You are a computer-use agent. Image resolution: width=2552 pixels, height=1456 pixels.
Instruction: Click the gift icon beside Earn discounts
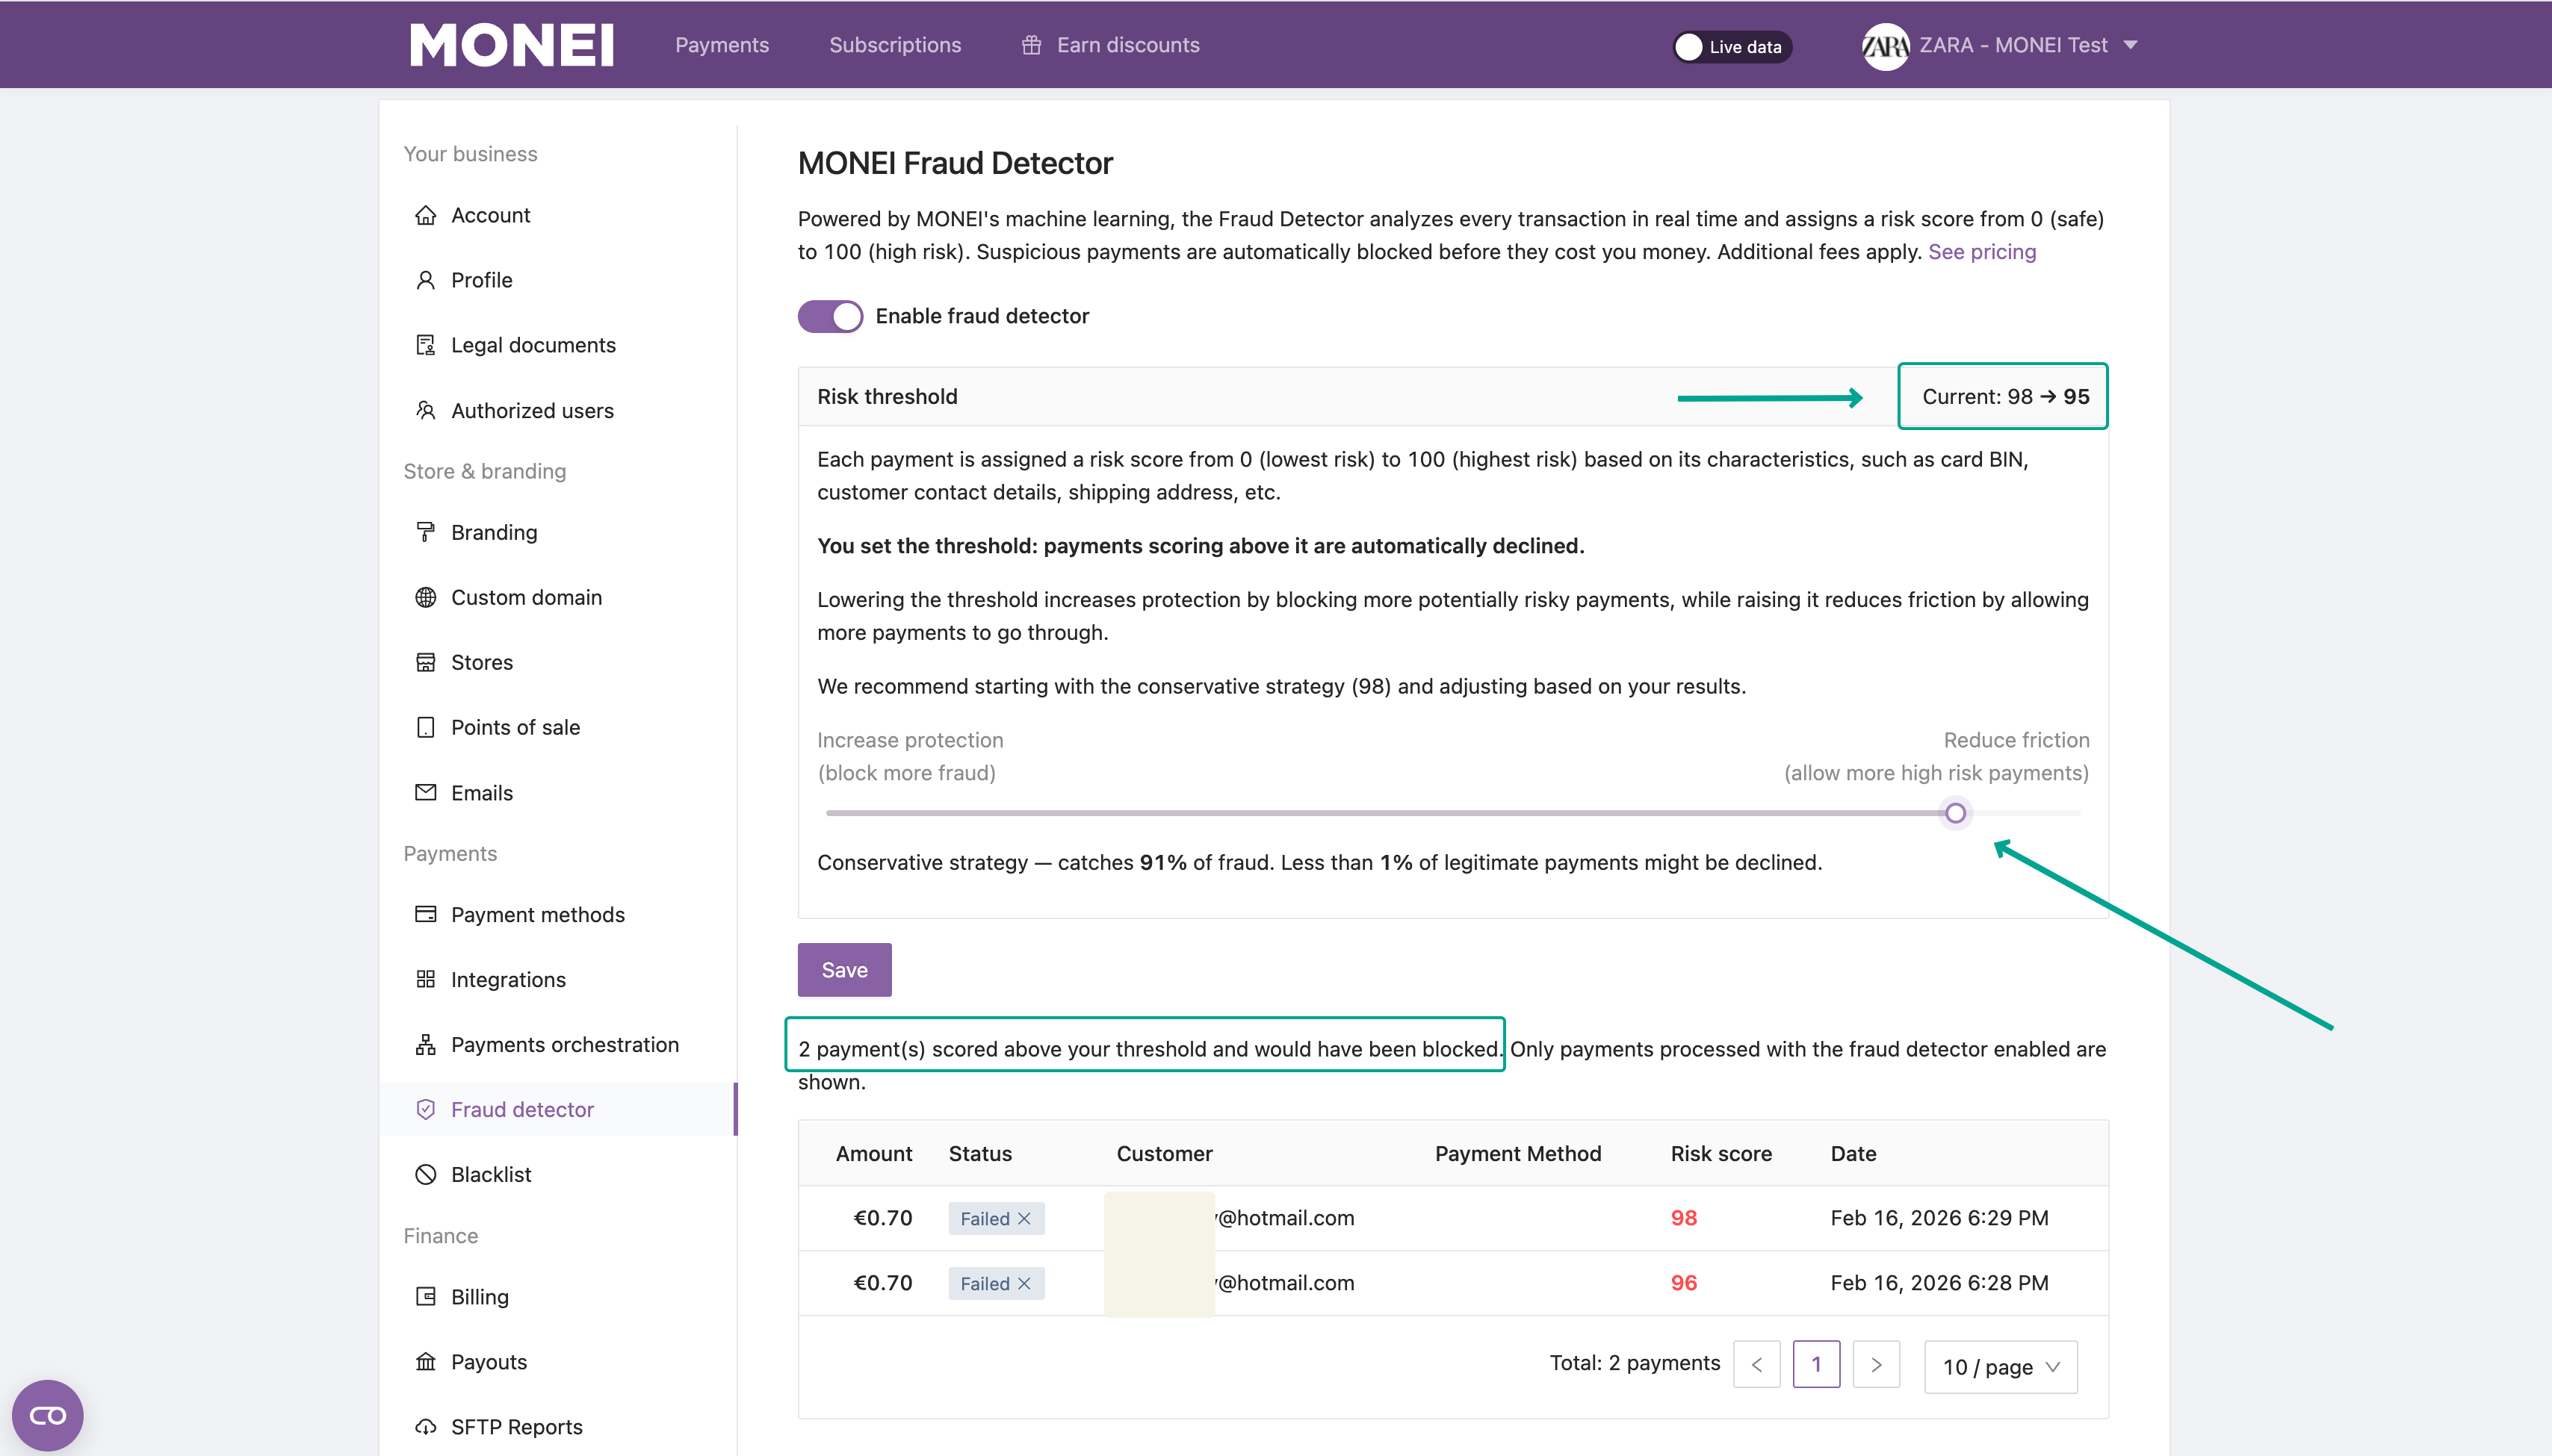[1032, 45]
